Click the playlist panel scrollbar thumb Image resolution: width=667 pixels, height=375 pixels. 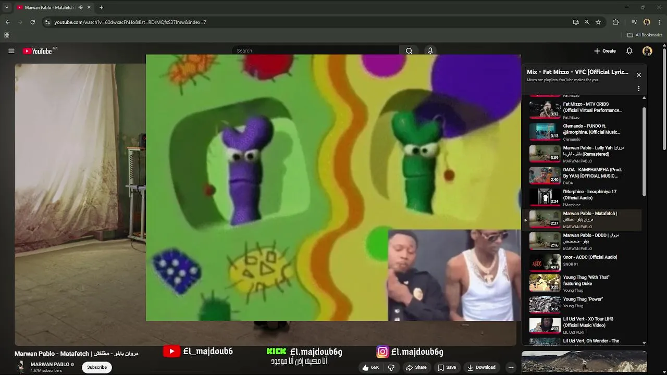click(644, 151)
